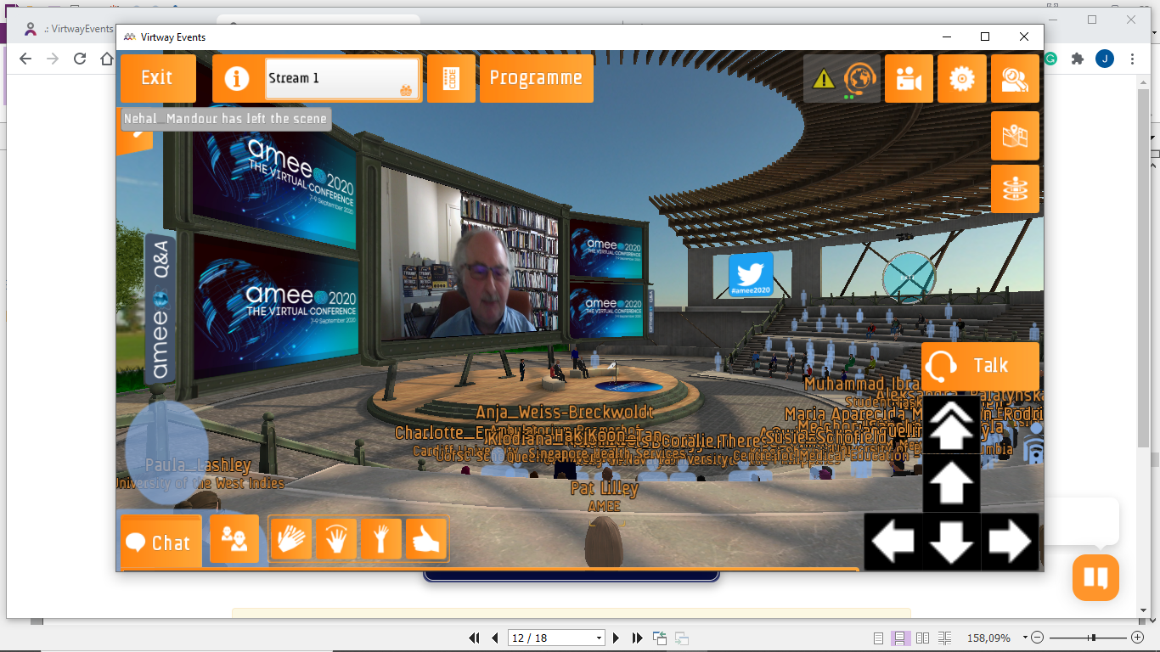Move avatar backward with down arrow

click(951, 542)
